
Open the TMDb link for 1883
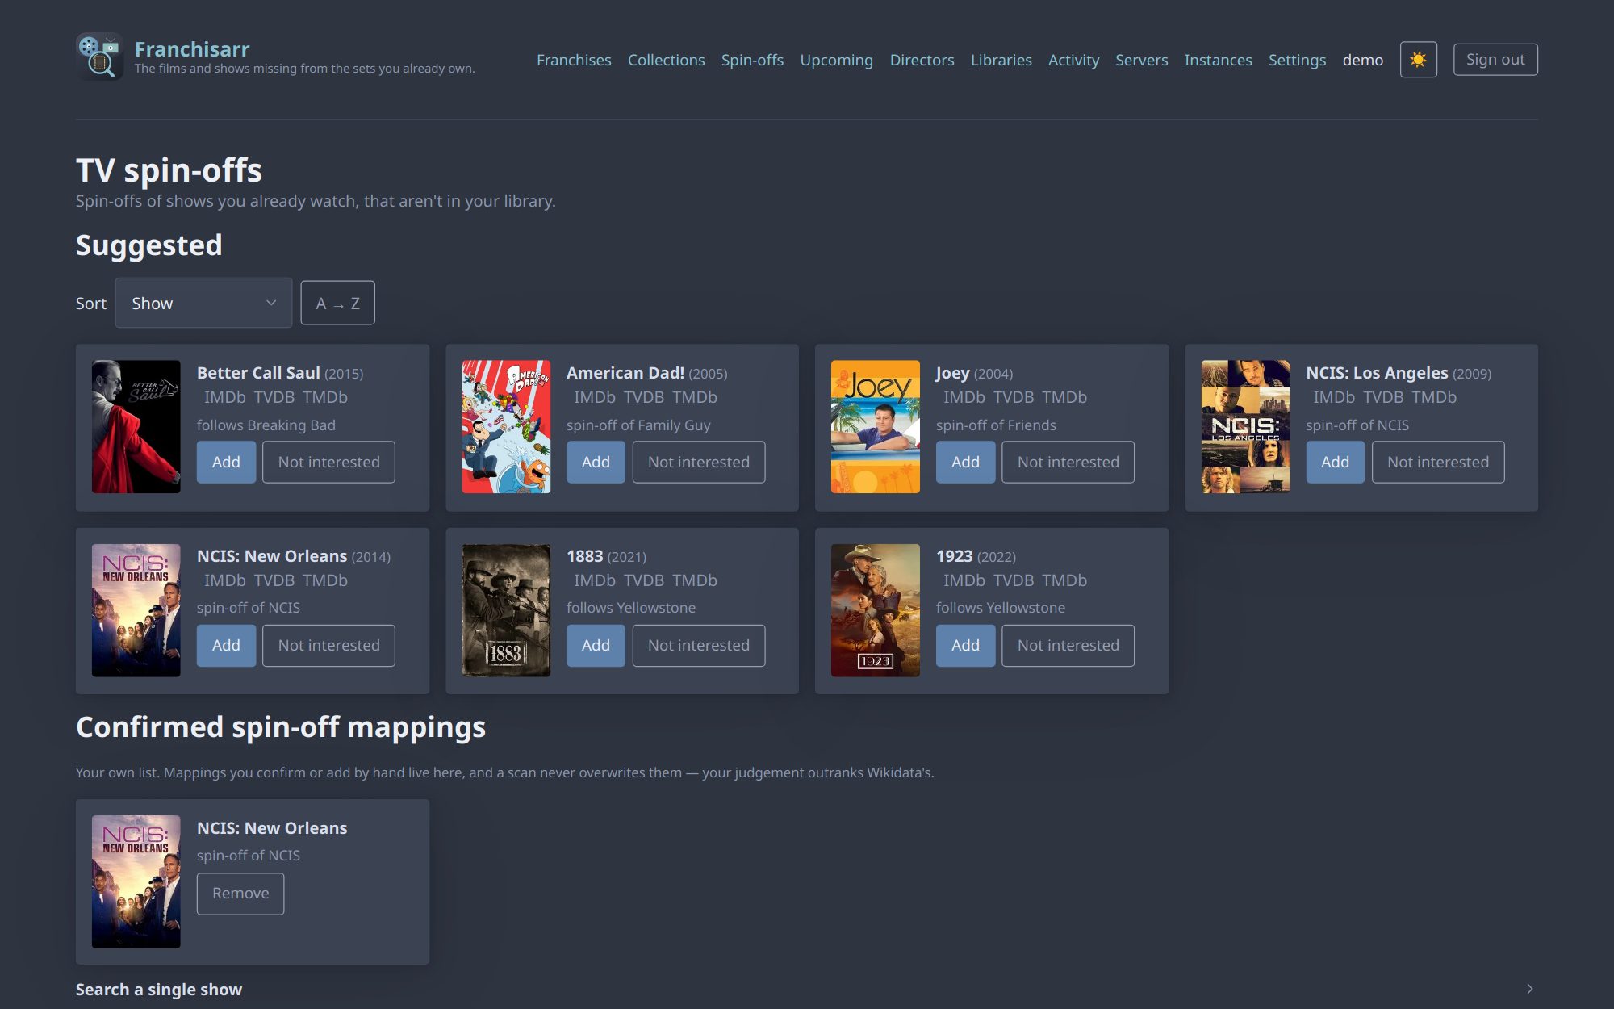(695, 580)
